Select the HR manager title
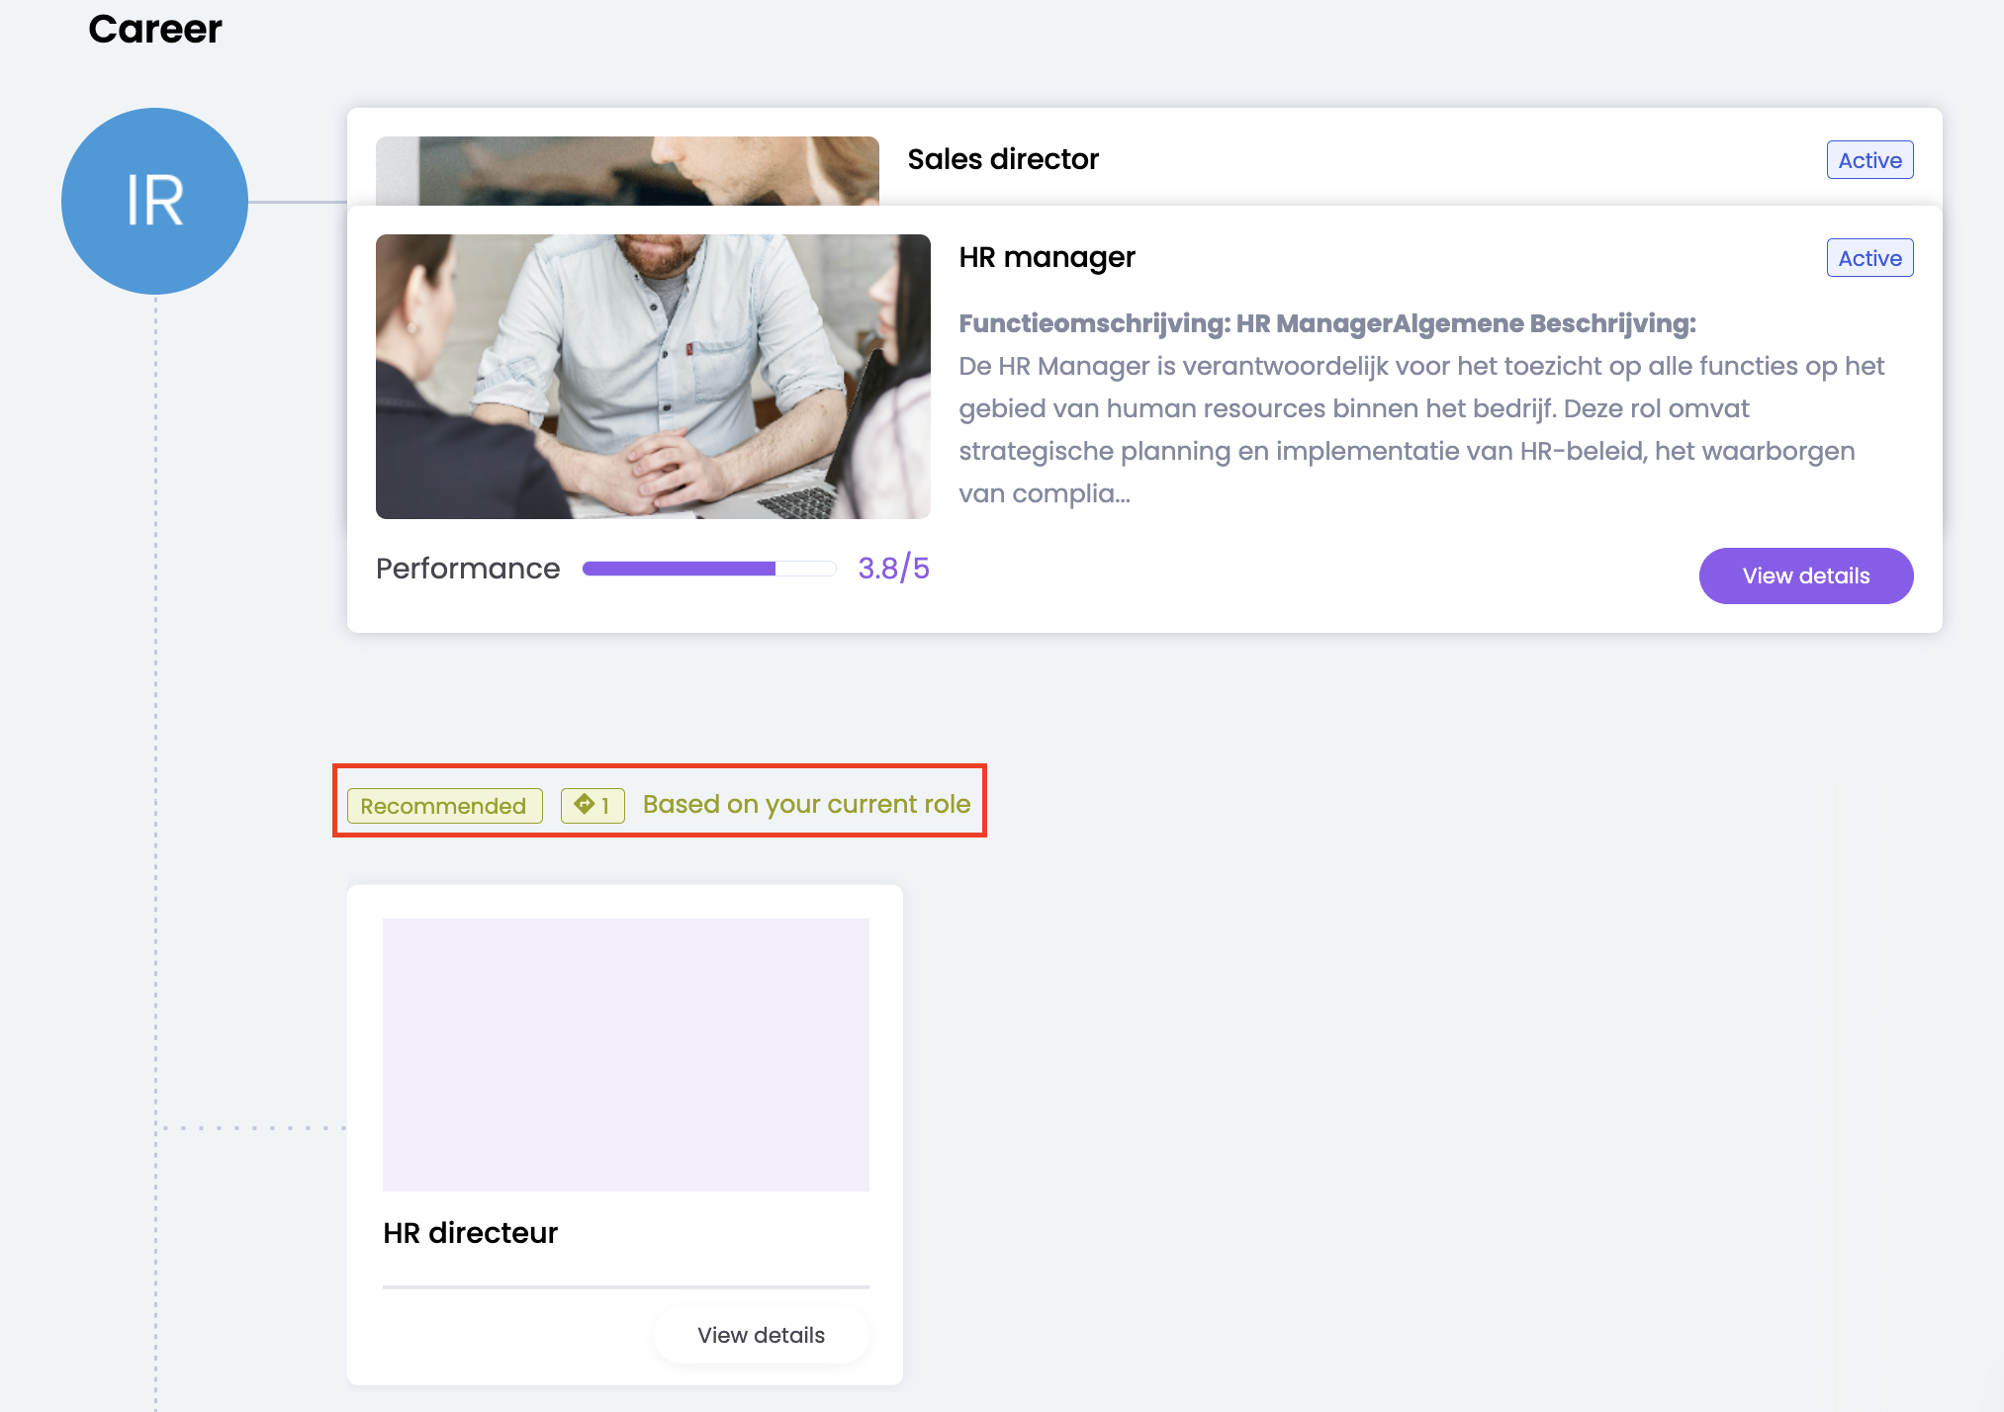The width and height of the screenshot is (2004, 1412). 1046,257
